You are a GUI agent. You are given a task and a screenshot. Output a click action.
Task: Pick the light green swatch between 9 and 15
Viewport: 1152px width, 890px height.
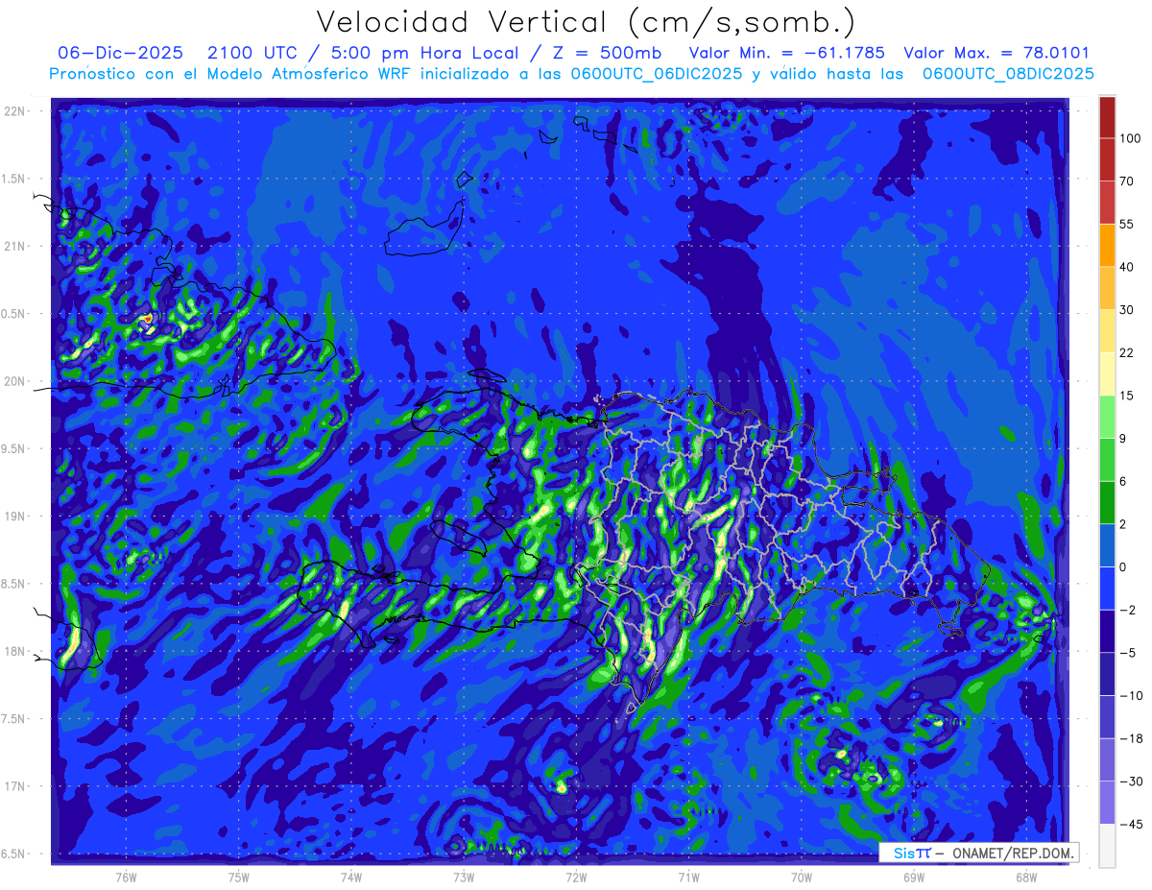tap(1107, 416)
